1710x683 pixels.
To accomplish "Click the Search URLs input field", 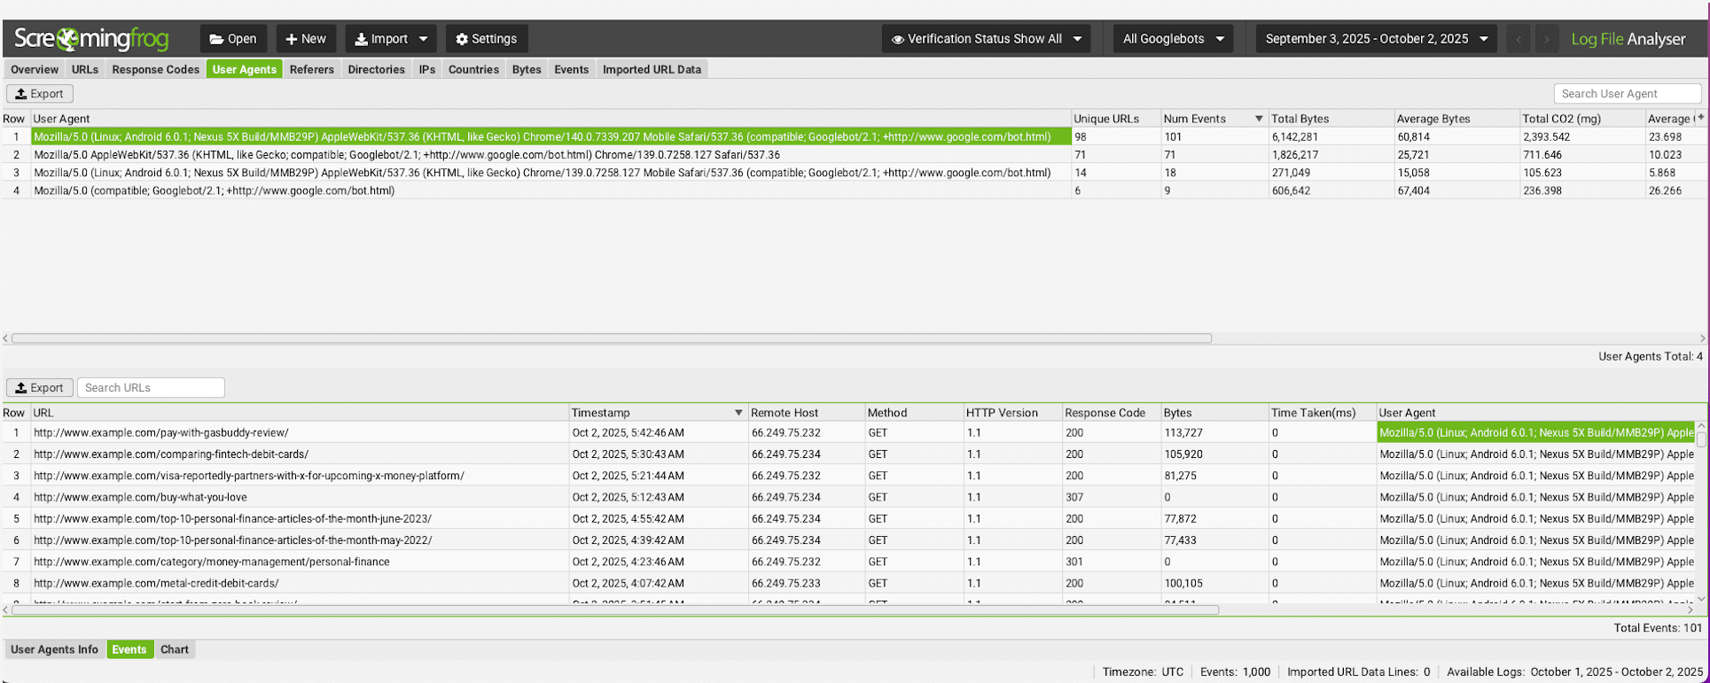I will (x=151, y=388).
